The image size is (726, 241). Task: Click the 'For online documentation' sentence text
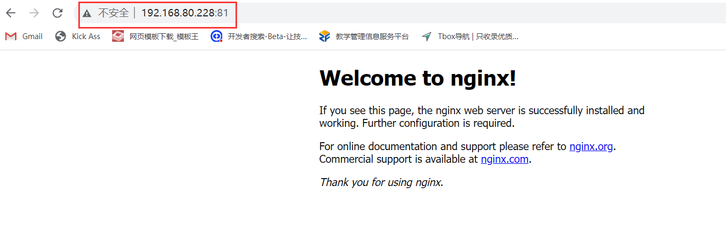(443, 147)
